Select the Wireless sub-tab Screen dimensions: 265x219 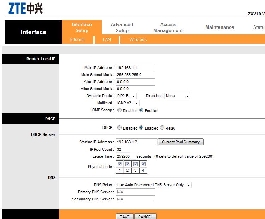point(138,39)
